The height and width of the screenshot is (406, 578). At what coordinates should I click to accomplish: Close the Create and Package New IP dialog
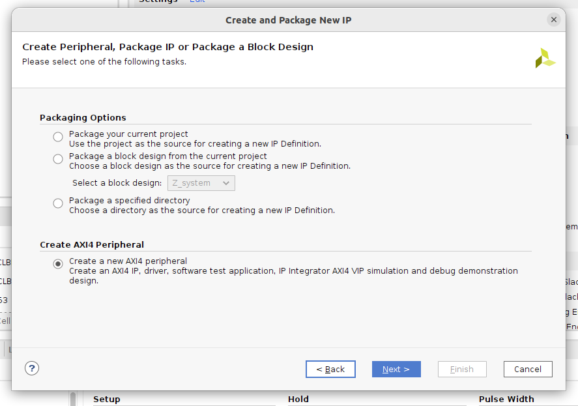click(554, 20)
